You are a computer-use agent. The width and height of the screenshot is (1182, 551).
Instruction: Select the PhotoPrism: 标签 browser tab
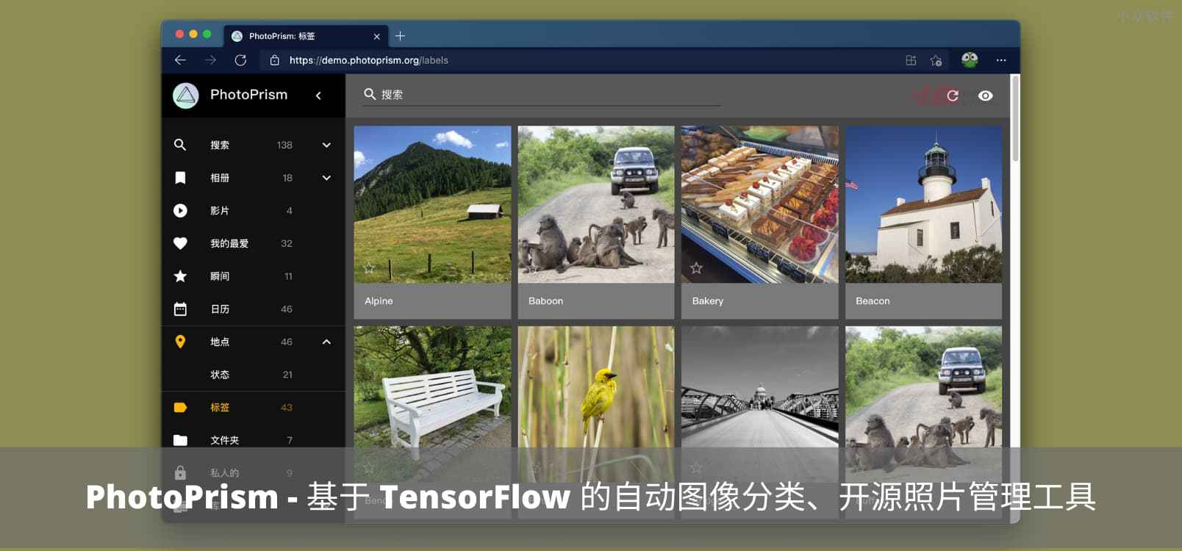click(x=306, y=36)
